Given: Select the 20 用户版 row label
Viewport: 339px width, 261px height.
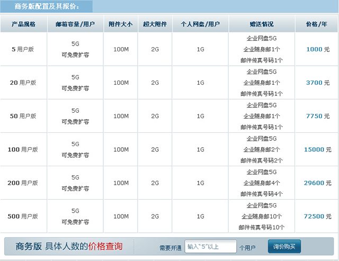Looking at the screenshot, I should [23, 83].
